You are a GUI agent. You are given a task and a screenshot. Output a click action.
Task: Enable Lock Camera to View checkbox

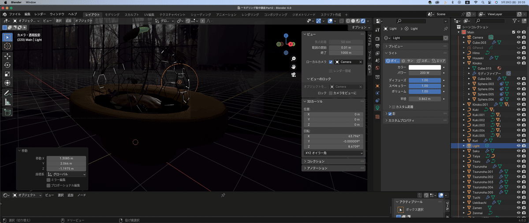pyautogui.click(x=331, y=93)
